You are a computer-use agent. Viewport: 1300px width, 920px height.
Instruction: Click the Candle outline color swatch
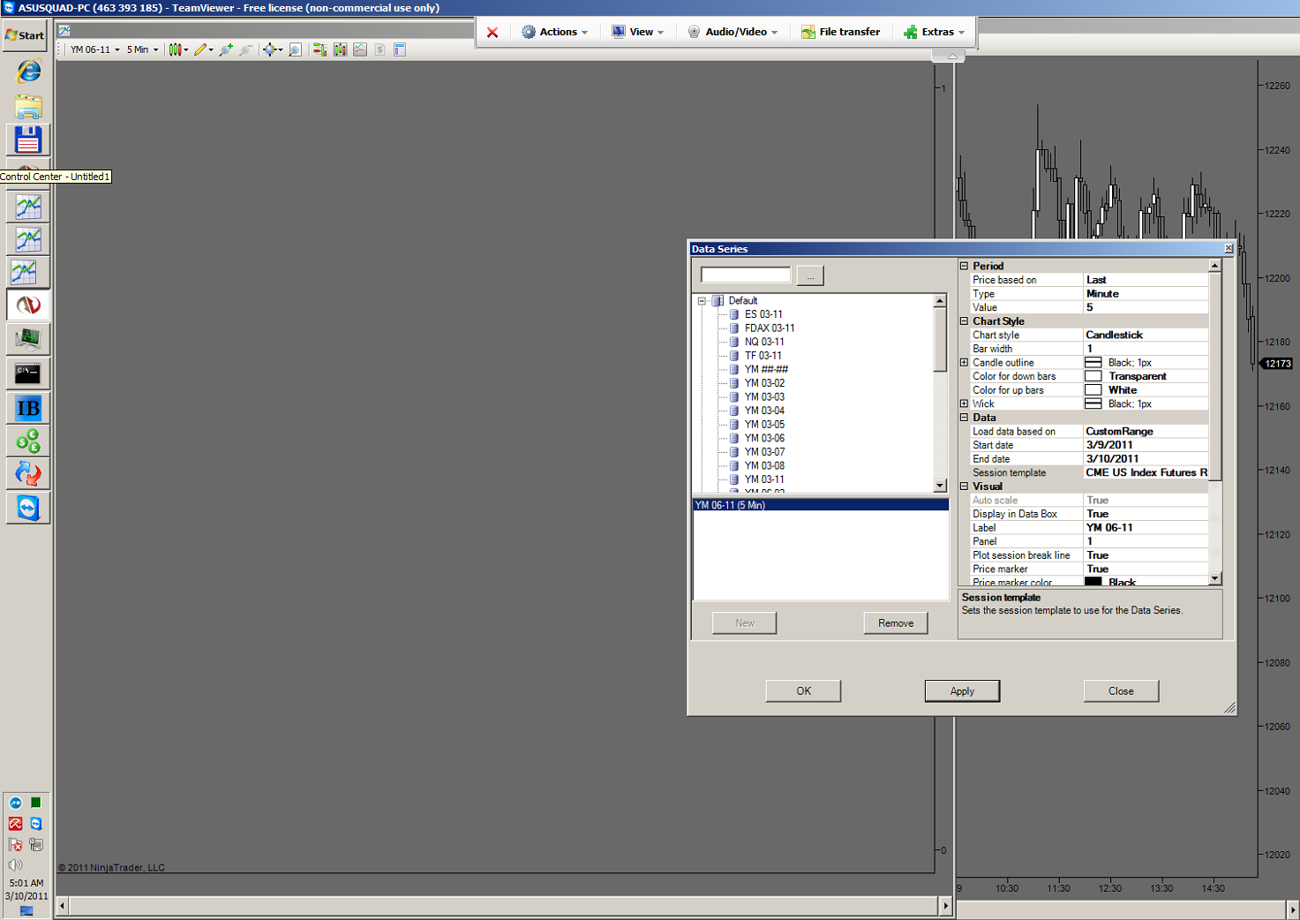coord(1093,363)
